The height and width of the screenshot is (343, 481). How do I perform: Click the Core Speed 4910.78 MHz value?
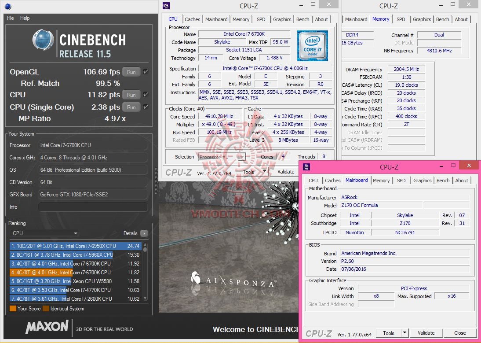220,116
